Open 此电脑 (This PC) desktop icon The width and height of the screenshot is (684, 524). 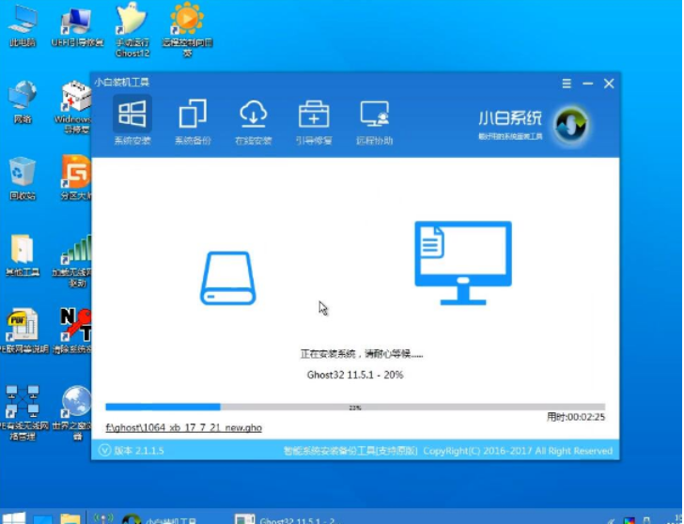tap(23, 26)
